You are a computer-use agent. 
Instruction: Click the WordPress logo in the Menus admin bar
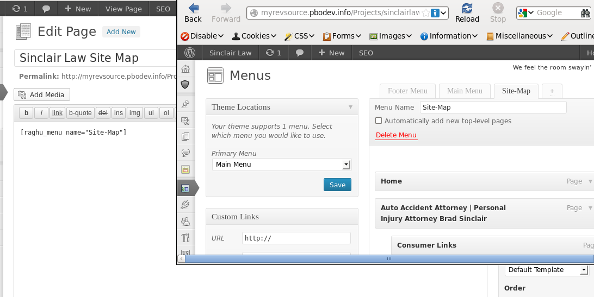pyautogui.click(x=189, y=53)
